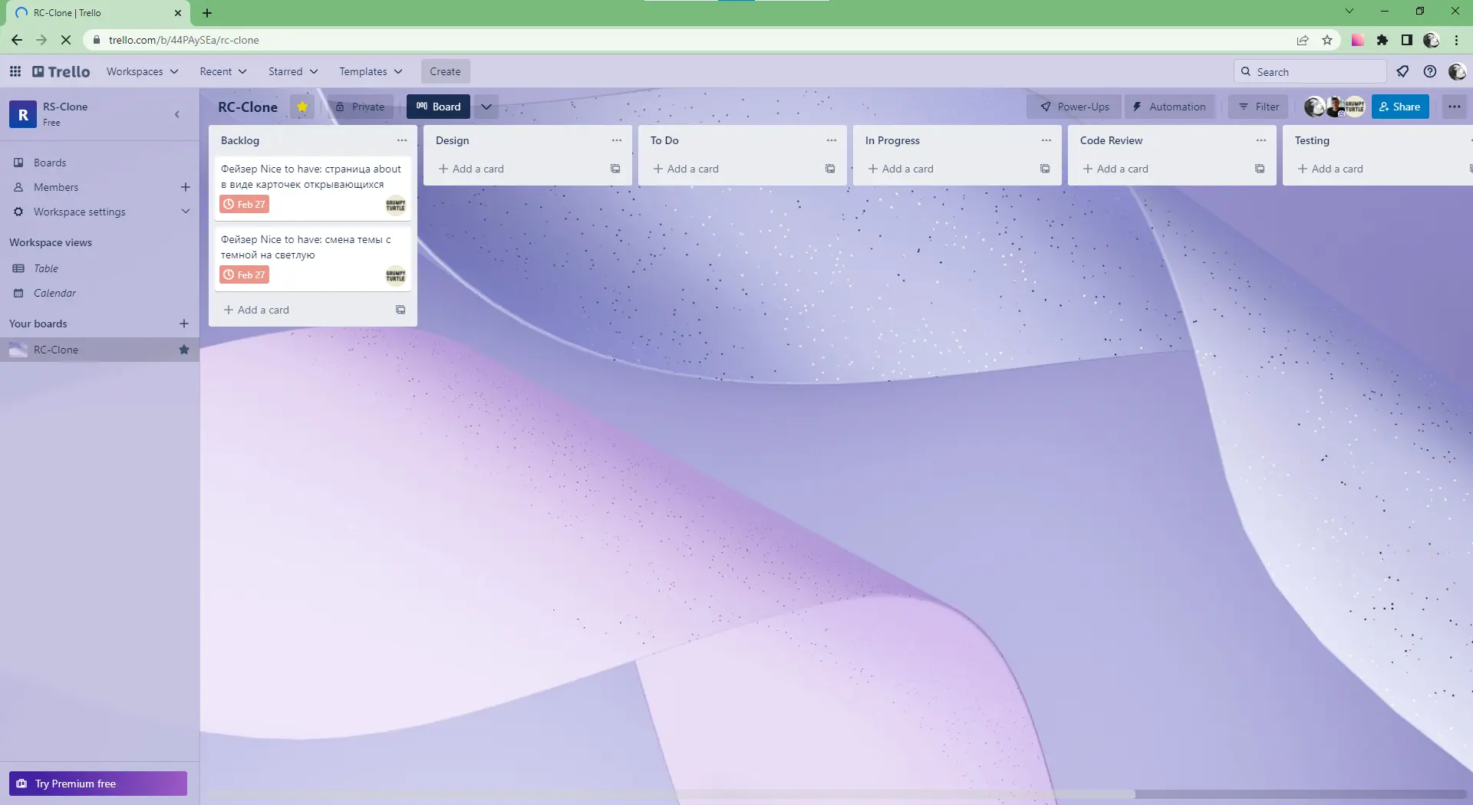Open the Templates dropdown
This screenshot has width=1473, height=805.
click(371, 71)
